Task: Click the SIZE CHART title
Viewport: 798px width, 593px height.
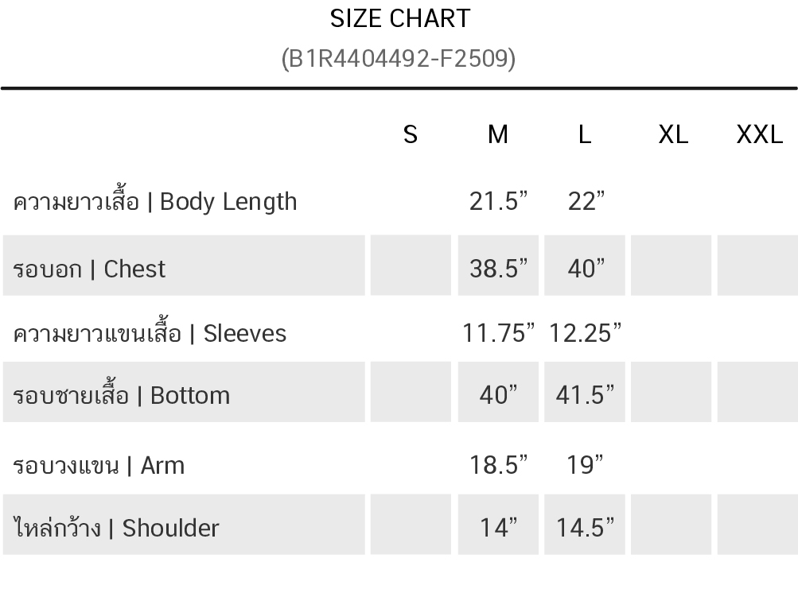Action: coord(400,19)
